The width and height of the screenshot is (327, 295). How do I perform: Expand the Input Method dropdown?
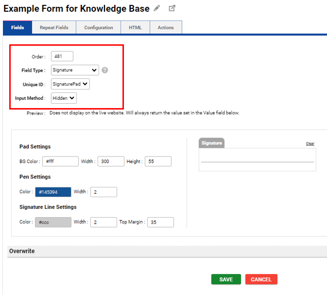pyautogui.click(x=63, y=98)
